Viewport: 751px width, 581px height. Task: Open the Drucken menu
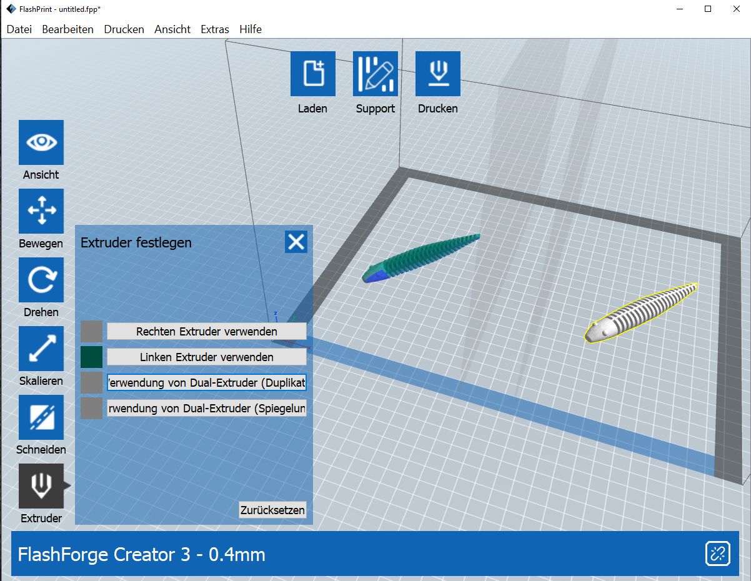tap(124, 29)
